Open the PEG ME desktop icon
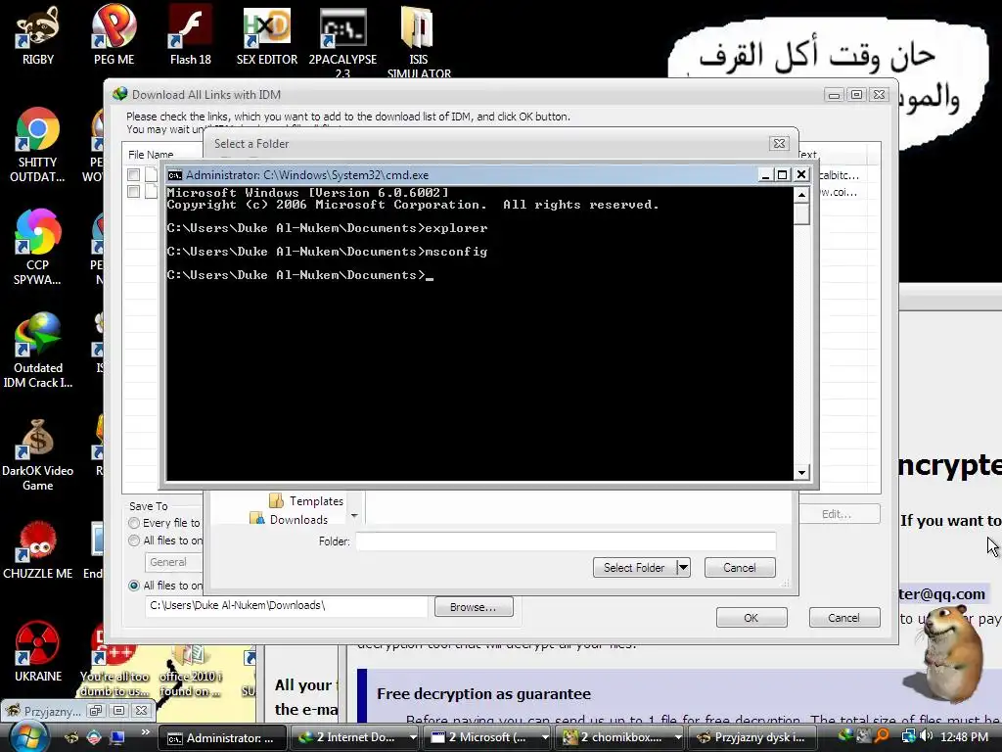Viewport: 1002px width, 752px height. point(114,36)
